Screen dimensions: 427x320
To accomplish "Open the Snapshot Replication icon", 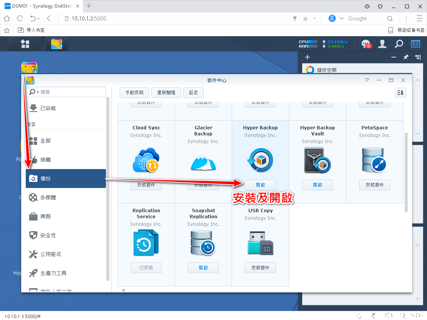I will (203, 243).
